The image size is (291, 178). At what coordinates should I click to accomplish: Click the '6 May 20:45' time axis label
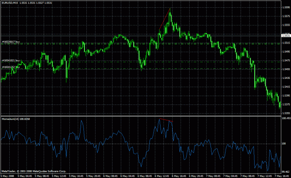click(196, 176)
